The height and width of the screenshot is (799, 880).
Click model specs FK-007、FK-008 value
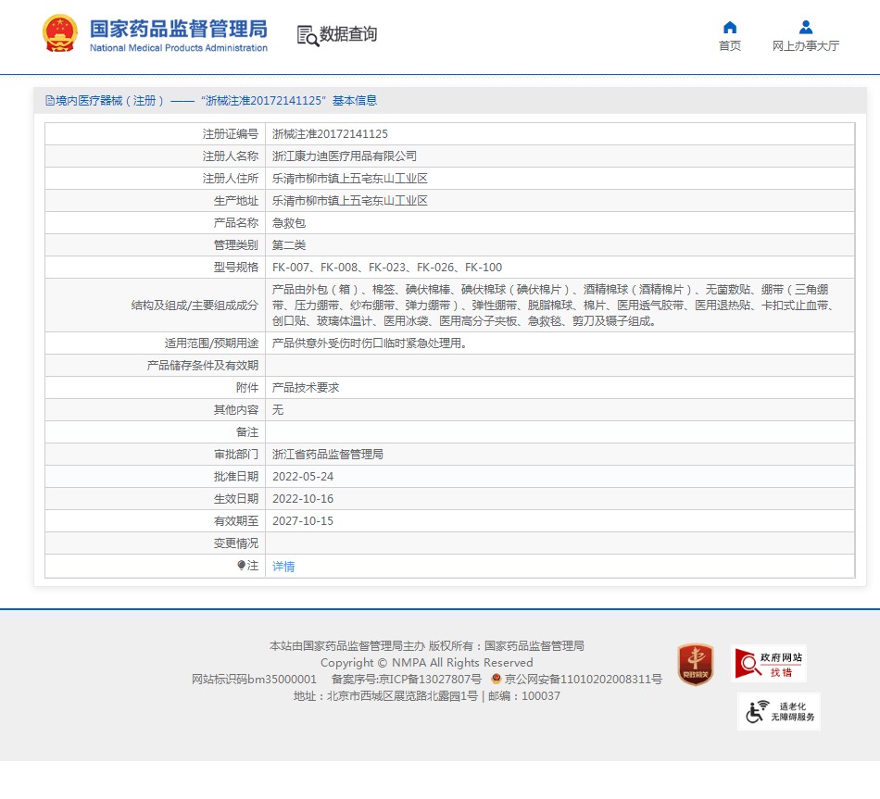(x=387, y=268)
